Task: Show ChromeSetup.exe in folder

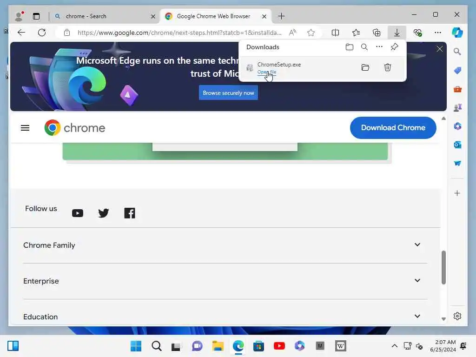Action: pyautogui.click(x=365, y=67)
